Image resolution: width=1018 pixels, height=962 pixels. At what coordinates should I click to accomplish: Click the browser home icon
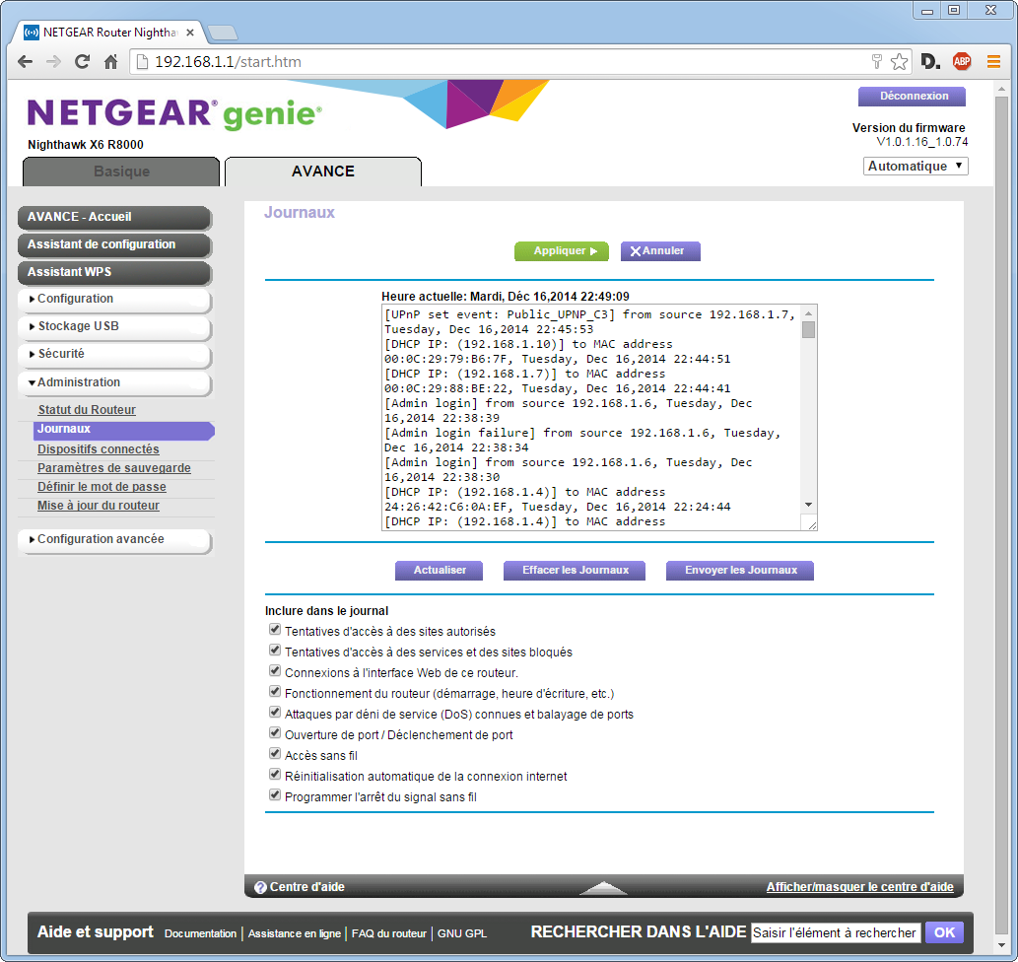(x=111, y=62)
